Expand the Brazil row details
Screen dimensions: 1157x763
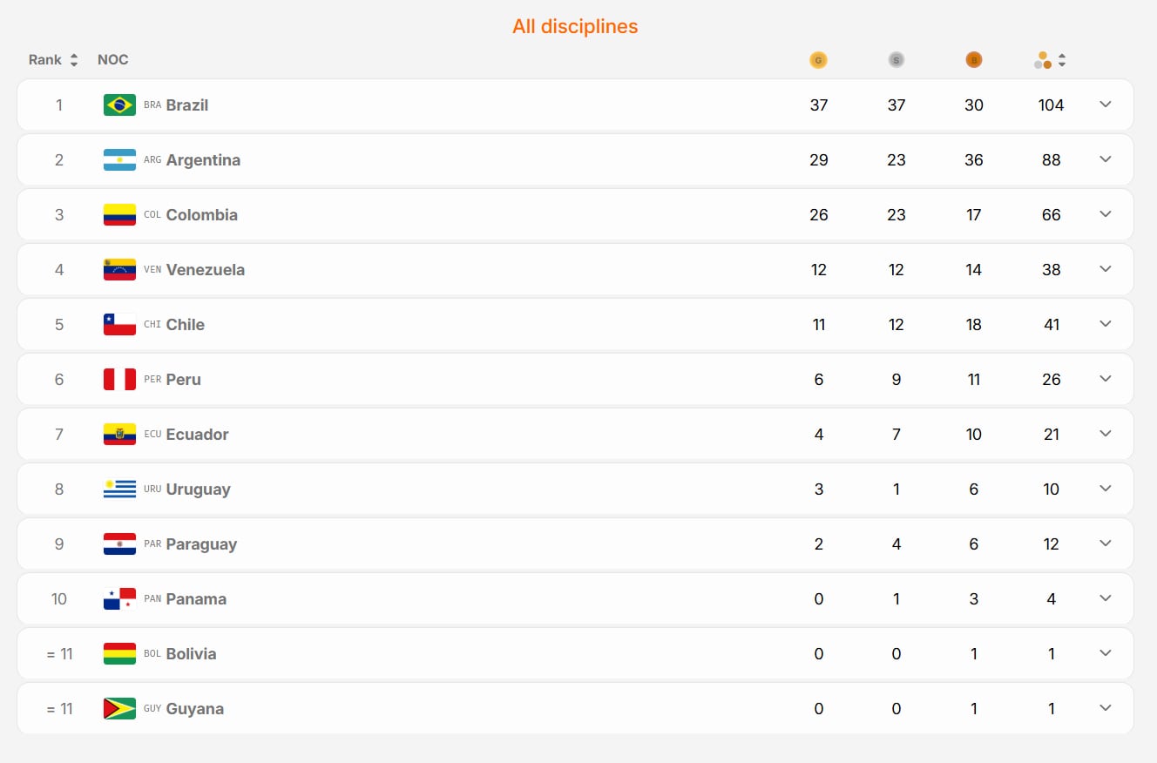click(1106, 105)
